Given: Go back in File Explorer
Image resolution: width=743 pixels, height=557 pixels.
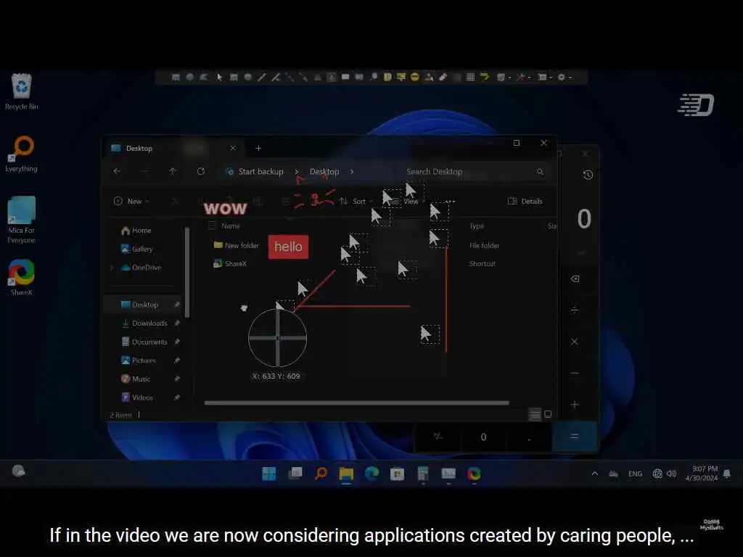Looking at the screenshot, I should coord(117,171).
